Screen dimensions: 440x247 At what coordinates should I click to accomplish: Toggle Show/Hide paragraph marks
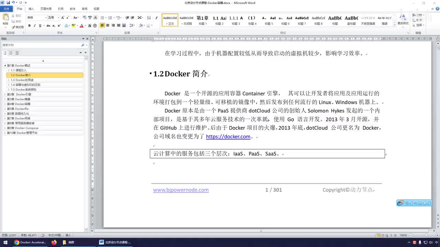click(157, 17)
